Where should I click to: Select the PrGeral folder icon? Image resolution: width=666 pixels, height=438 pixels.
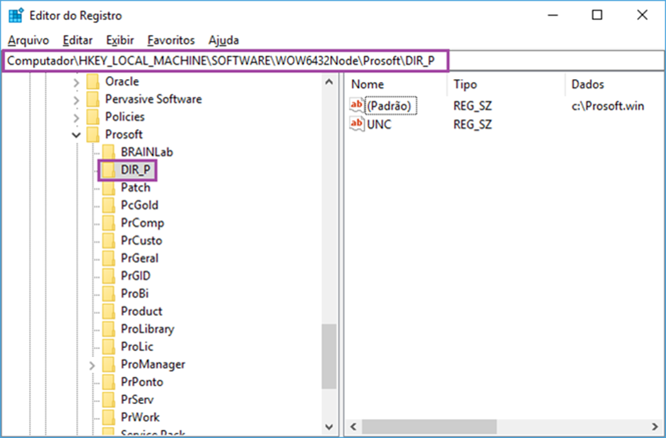pos(109,259)
